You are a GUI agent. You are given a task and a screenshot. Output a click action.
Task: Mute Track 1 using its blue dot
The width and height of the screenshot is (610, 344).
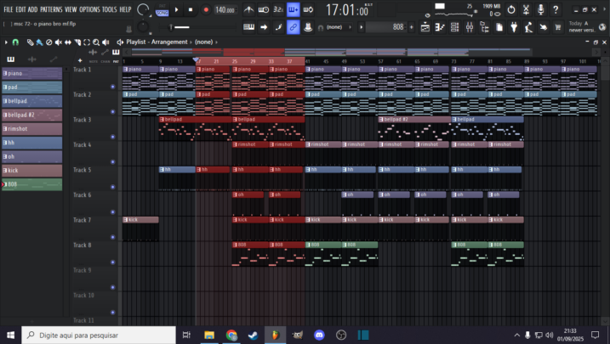(x=113, y=87)
